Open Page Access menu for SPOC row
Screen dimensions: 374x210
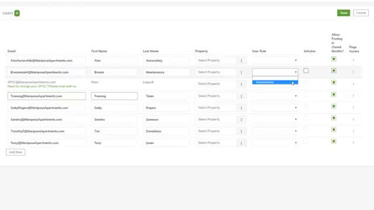[x=353, y=83]
